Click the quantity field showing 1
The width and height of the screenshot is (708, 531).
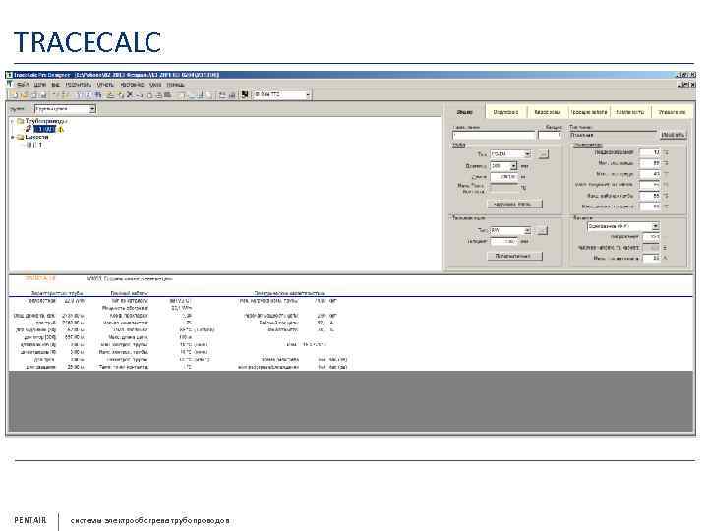click(550, 135)
